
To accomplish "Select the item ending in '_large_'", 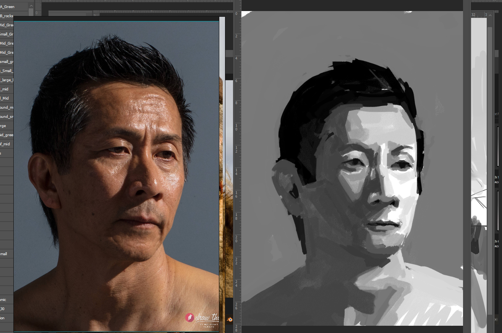I will click(x=7, y=80).
